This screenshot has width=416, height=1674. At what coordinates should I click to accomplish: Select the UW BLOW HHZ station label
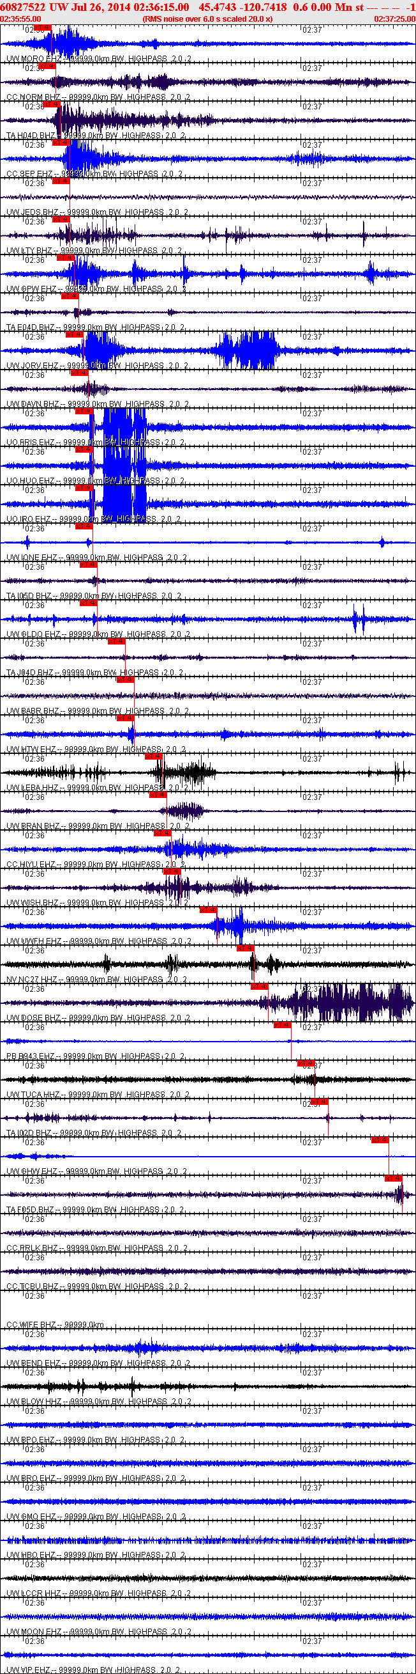(99, 1401)
